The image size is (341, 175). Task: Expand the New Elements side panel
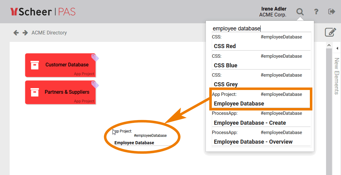pyautogui.click(x=337, y=48)
